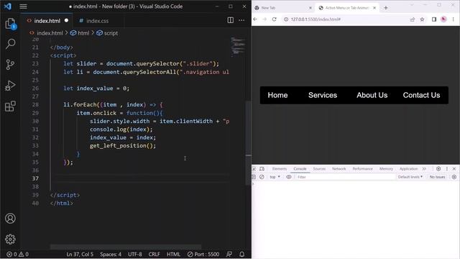Click the Home navigation link

277,95
